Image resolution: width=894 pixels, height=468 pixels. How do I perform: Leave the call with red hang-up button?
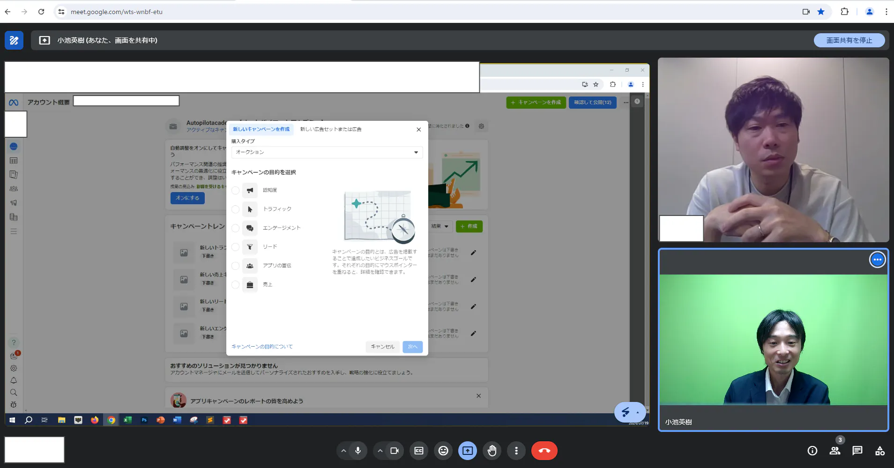coord(544,451)
